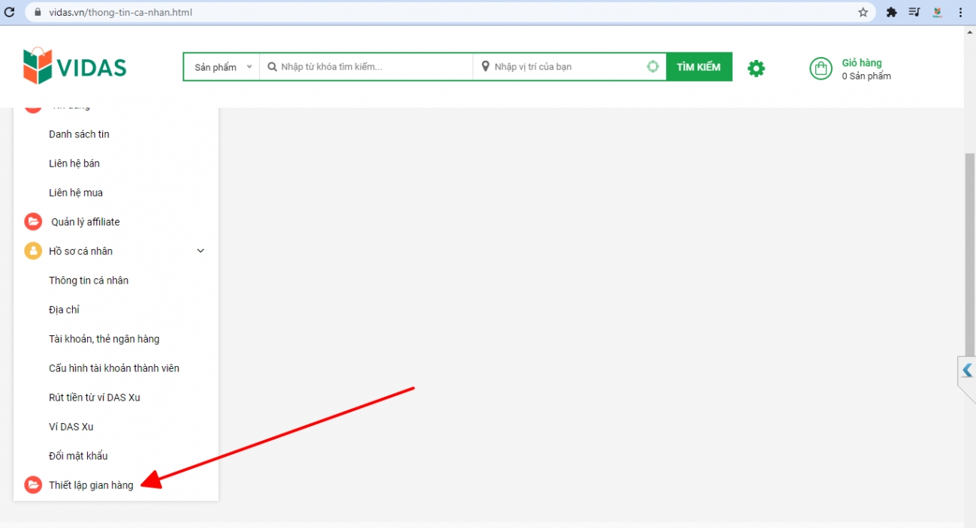This screenshot has width=976, height=528.
Task: Click the location input field
Action: click(x=567, y=67)
